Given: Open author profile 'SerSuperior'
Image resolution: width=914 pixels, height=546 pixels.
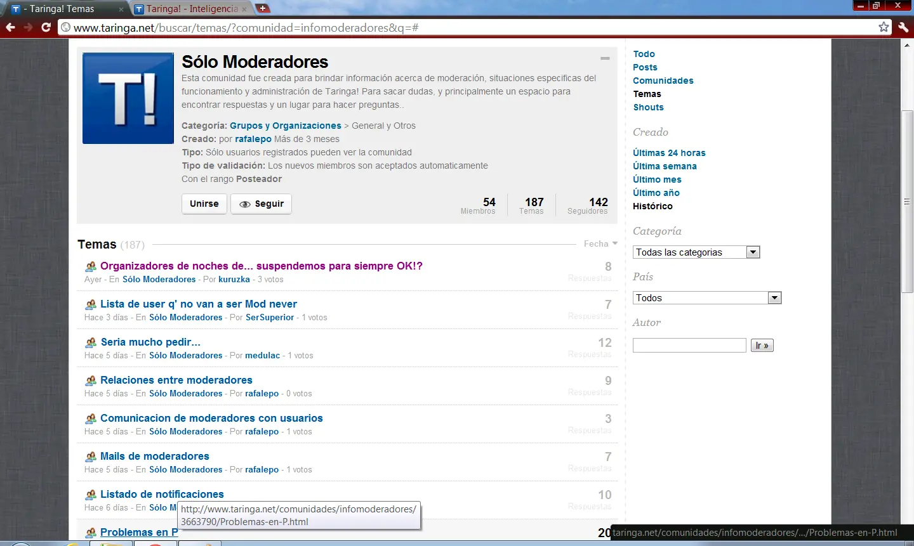Looking at the screenshot, I should point(270,317).
